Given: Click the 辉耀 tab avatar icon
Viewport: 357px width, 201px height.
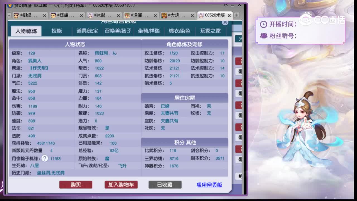Looking at the screenshot, I should 53,15.
